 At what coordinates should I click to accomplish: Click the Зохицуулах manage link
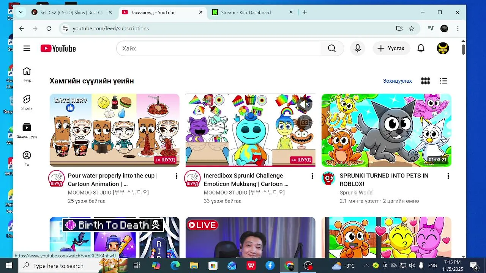point(397,81)
